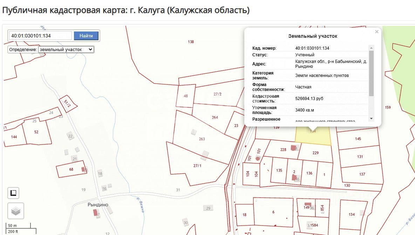Activate the area measurement tool

pyautogui.click(x=14, y=193)
